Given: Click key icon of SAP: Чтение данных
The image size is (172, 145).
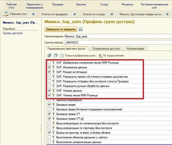Looking at the screenshot, I should pyautogui.click(x=53, y=91).
